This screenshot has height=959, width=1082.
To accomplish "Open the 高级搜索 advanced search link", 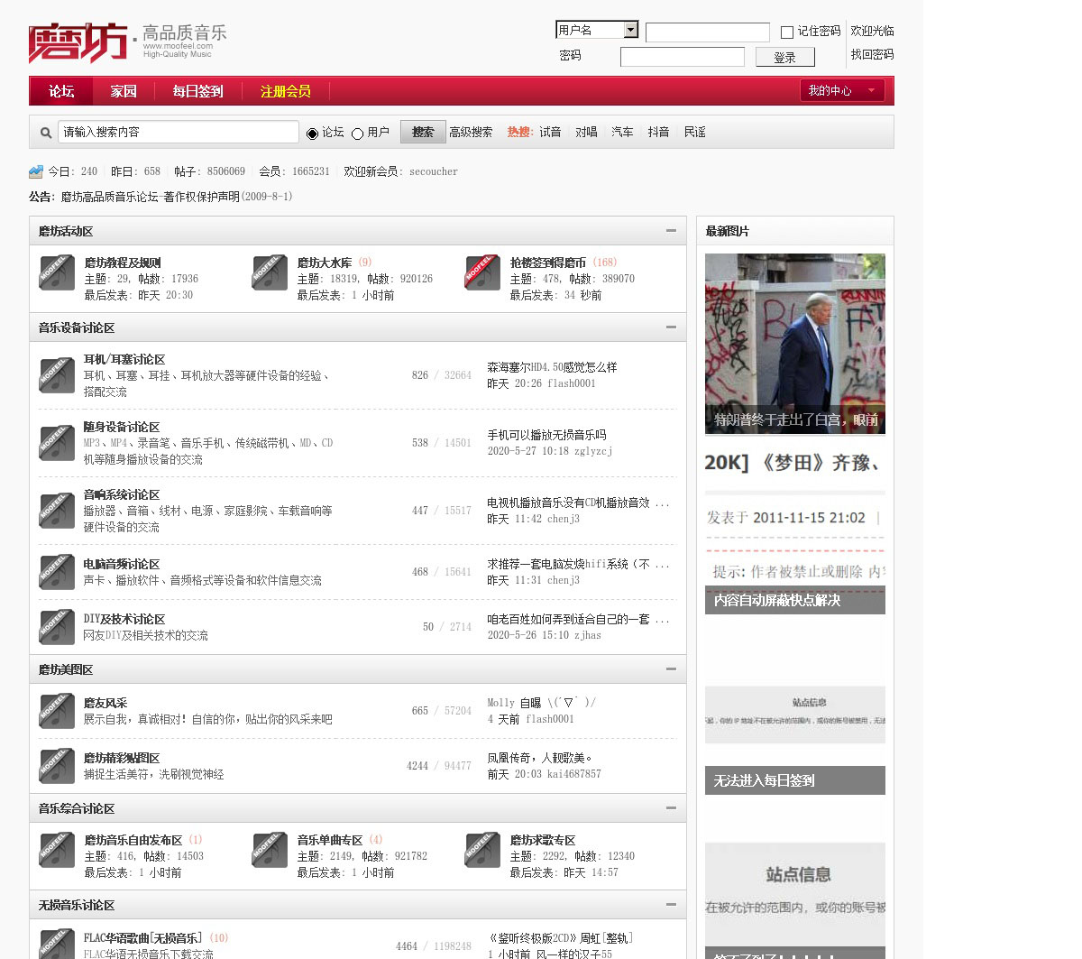I will point(471,133).
